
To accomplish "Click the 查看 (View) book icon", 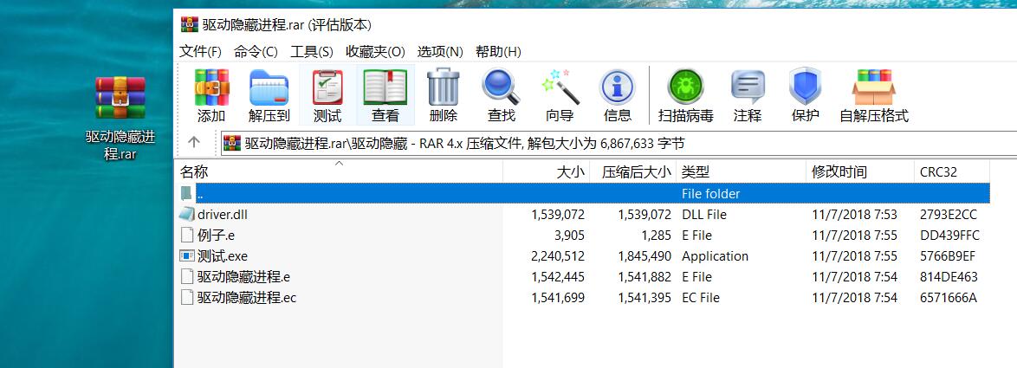I will pyautogui.click(x=385, y=87).
